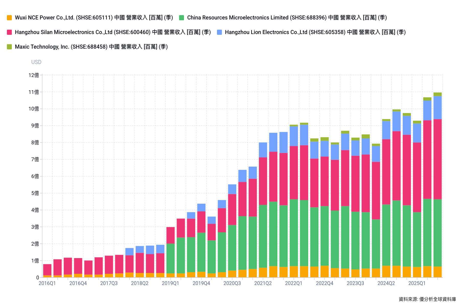
Task: Select the pink bar for 2016Q1
Action: (x=47, y=270)
